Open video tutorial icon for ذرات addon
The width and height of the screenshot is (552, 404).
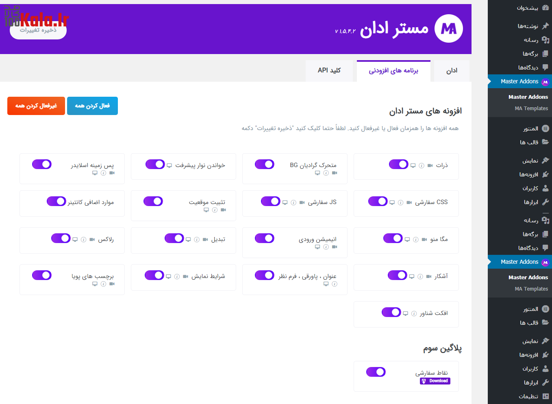coord(430,165)
